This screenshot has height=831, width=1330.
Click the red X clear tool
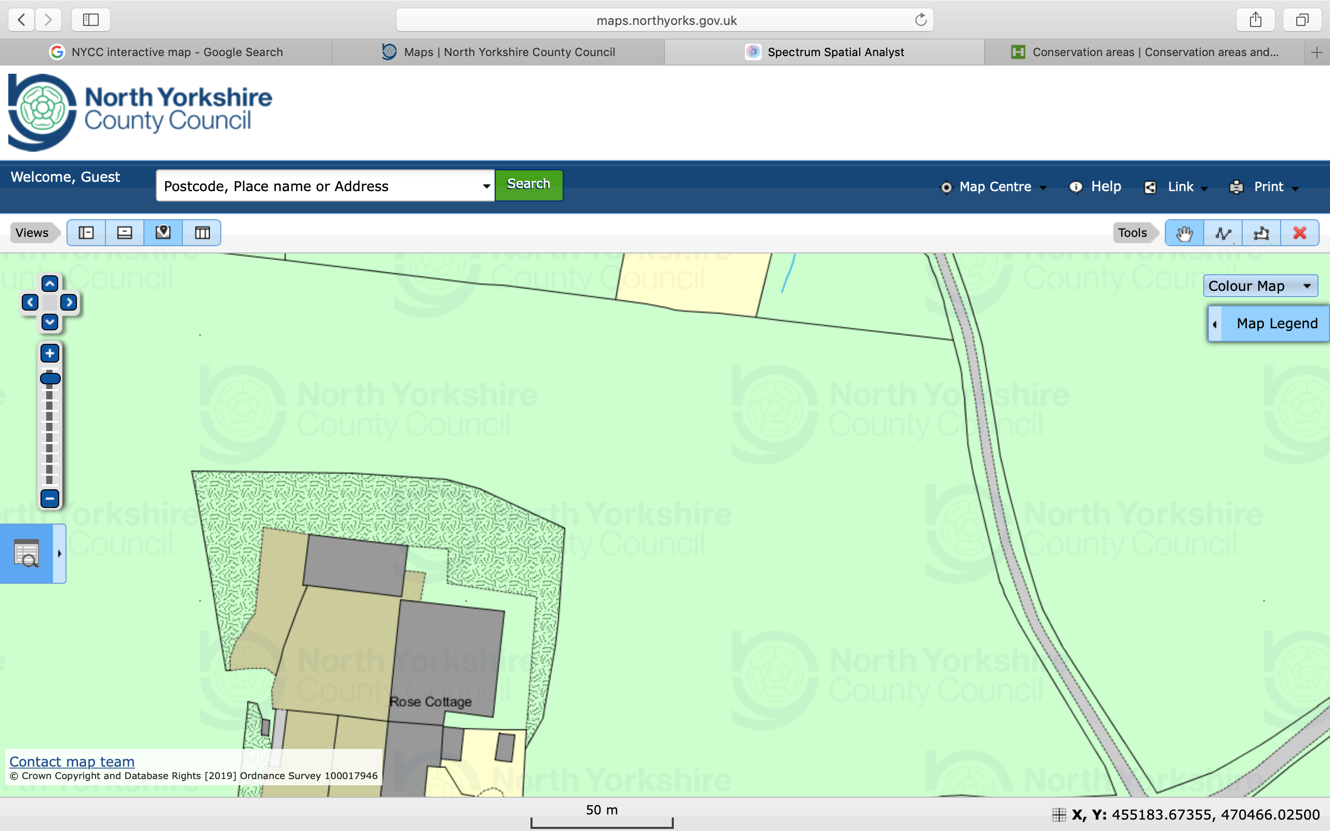coord(1299,233)
